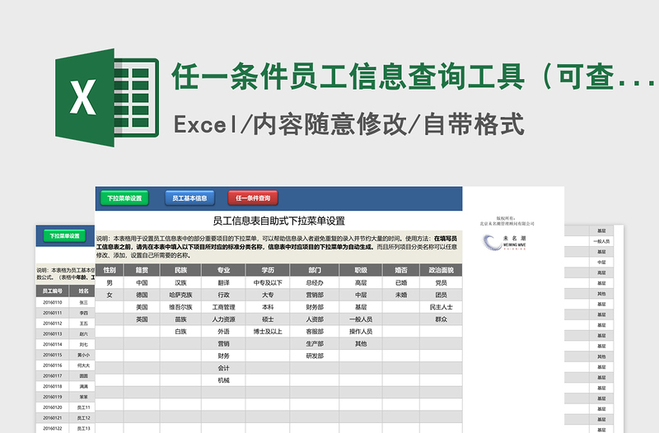Go to 员工基本信息 blue button
659x433 pixels.
[189, 198]
